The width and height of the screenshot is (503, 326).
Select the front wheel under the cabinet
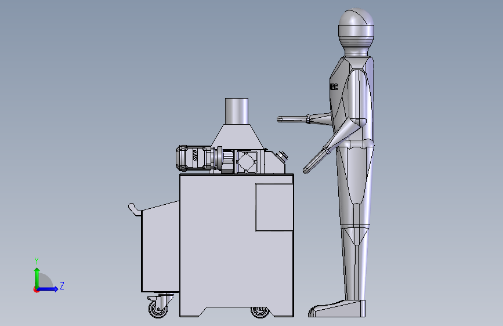pyautogui.click(x=260, y=311)
